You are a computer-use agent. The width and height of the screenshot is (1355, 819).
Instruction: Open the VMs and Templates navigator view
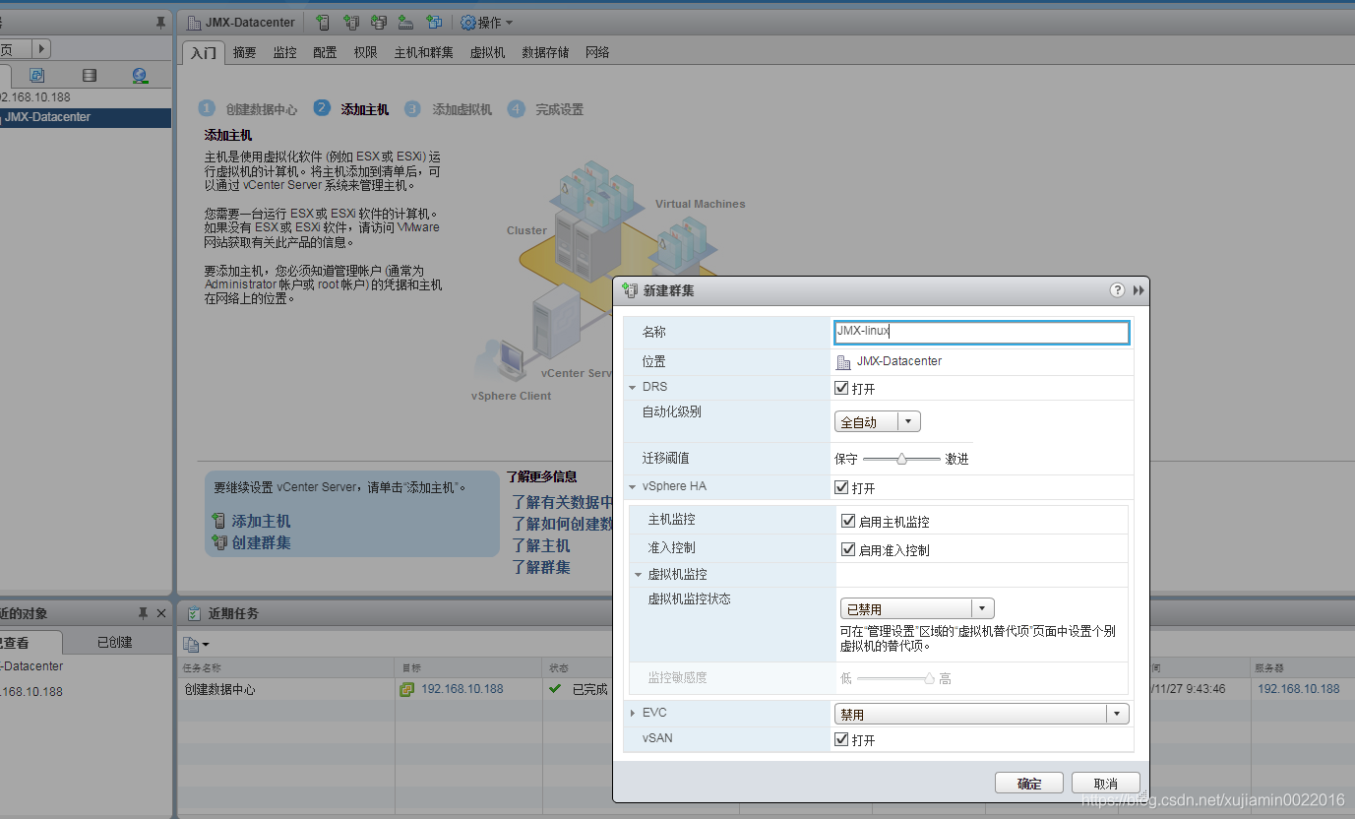coord(37,75)
